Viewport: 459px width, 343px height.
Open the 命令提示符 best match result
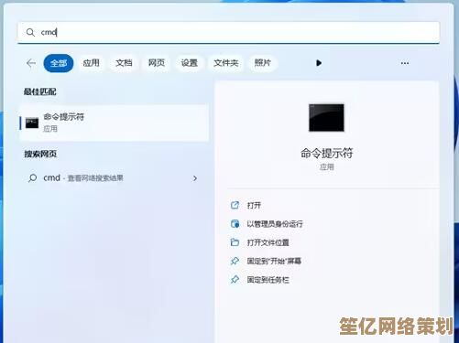115,123
